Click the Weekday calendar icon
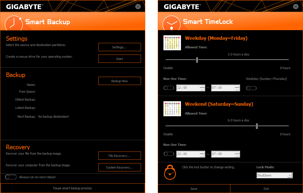 pos(172,43)
